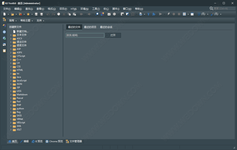Viewport: 237px width, 150px height.
Task: Click the navigate forward arrow icon
Action: (x=89, y=14)
